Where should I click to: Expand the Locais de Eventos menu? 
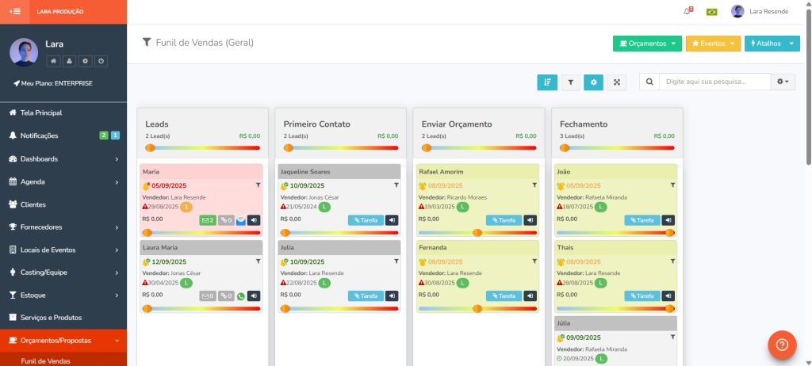tap(63, 250)
